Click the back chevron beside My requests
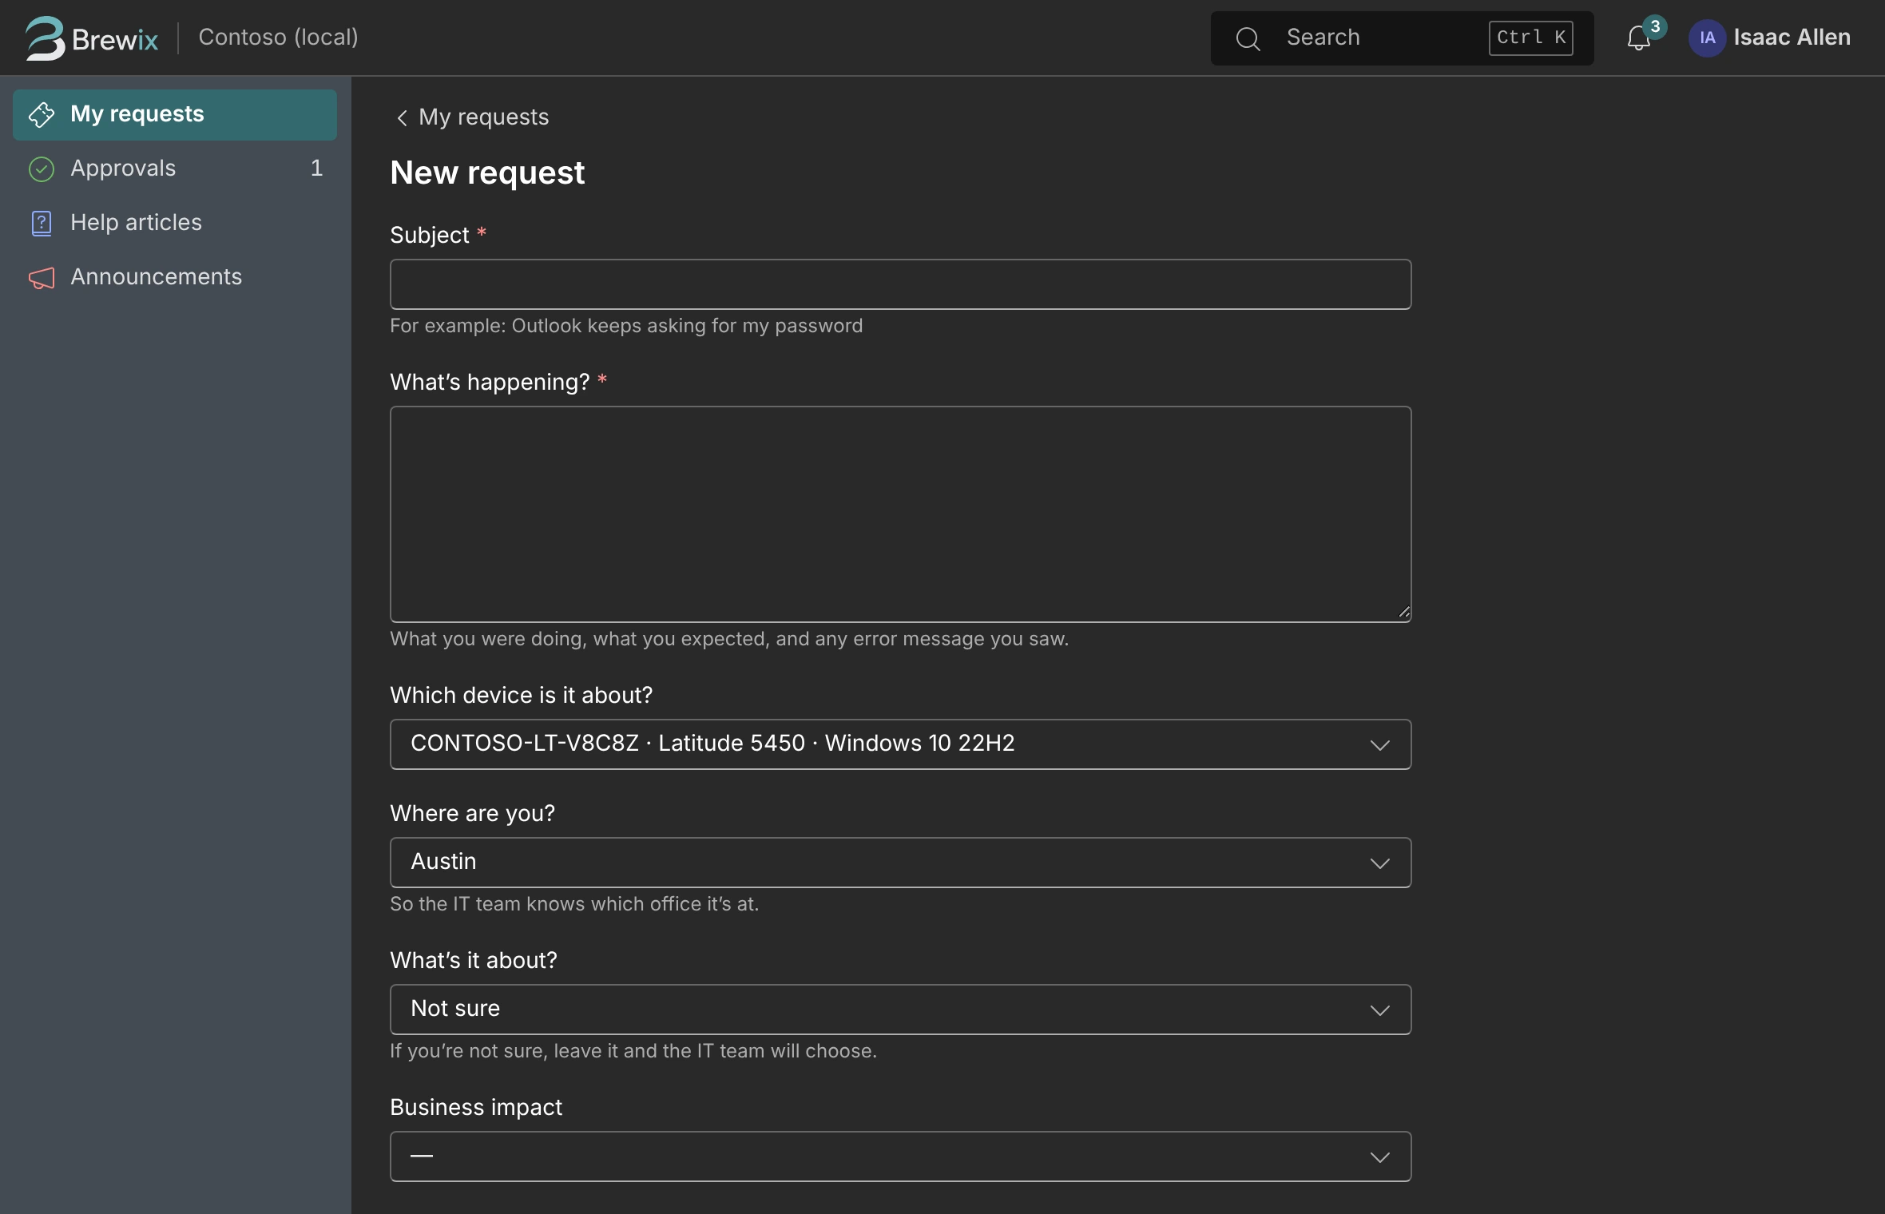This screenshot has height=1214, width=1885. point(402,117)
